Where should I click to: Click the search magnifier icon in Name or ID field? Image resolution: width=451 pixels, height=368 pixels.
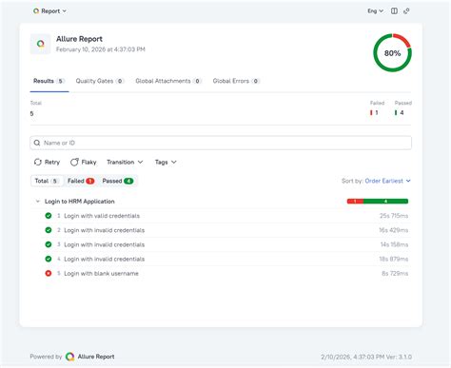tap(37, 143)
